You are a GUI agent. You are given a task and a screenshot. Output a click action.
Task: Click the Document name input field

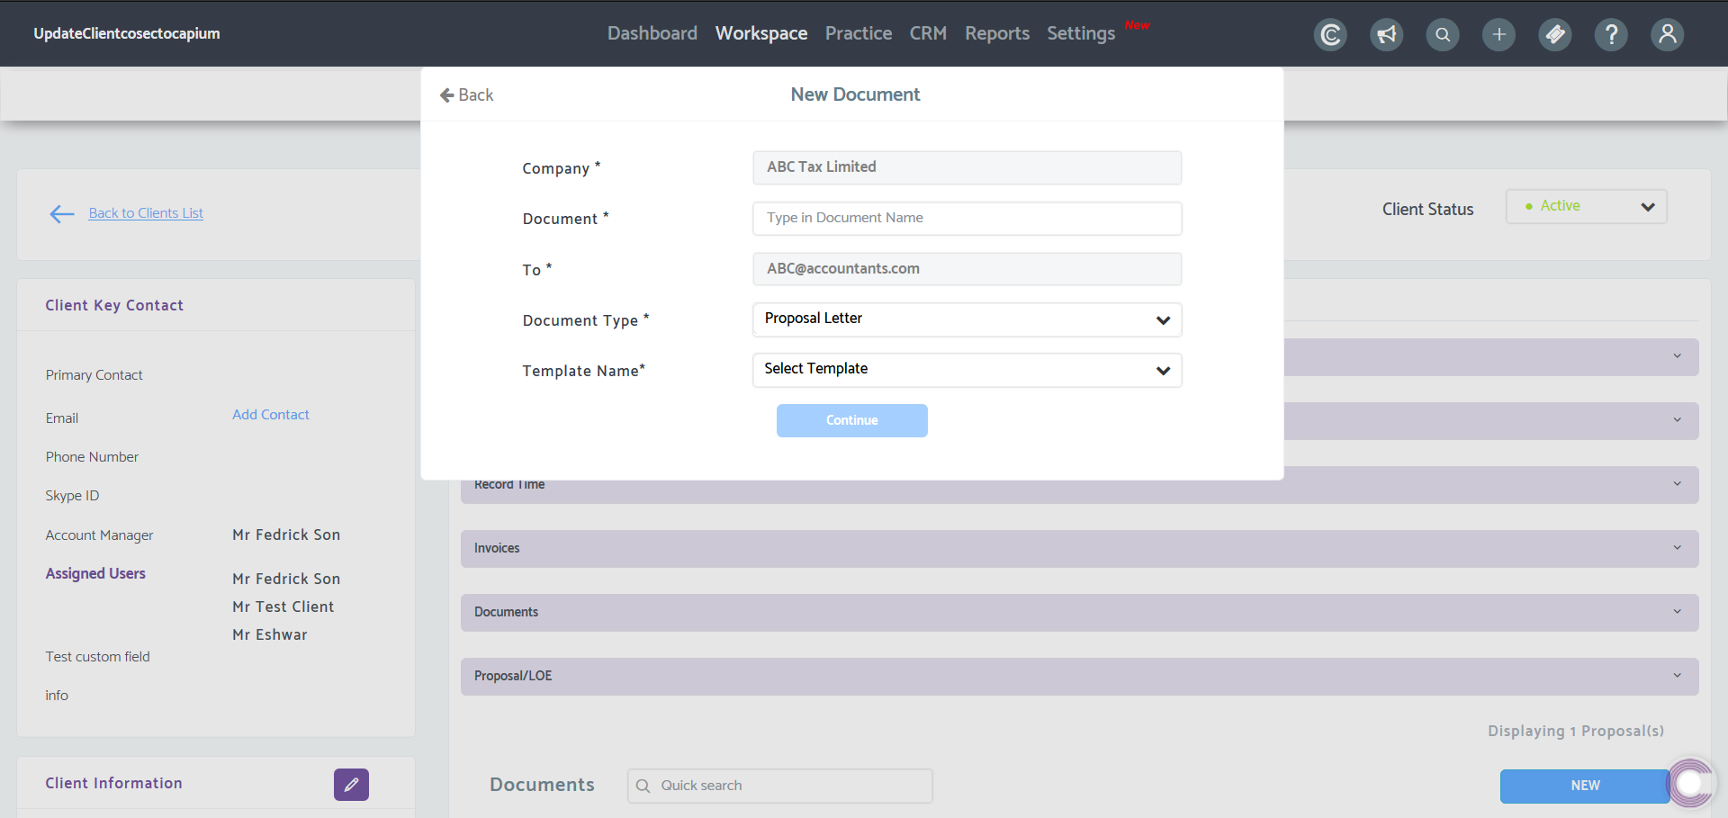coord(967,219)
